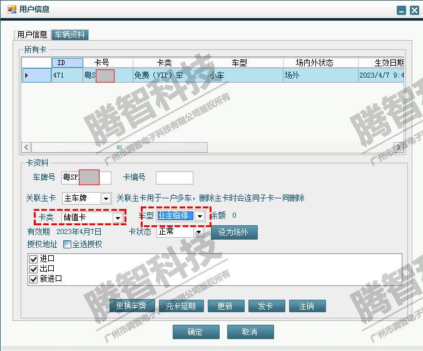The height and width of the screenshot is (351, 423).
Task: Uncheck the 新进口 authorization checkbox
Action: (x=34, y=279)
